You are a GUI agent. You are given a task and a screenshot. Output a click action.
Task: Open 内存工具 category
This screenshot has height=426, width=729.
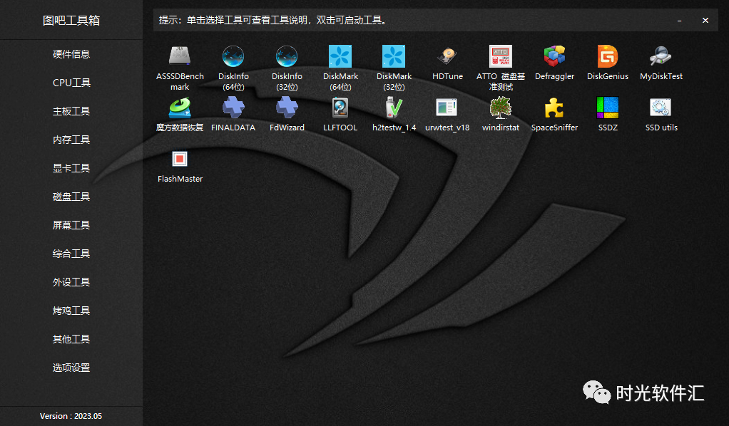tap(71, 140)
